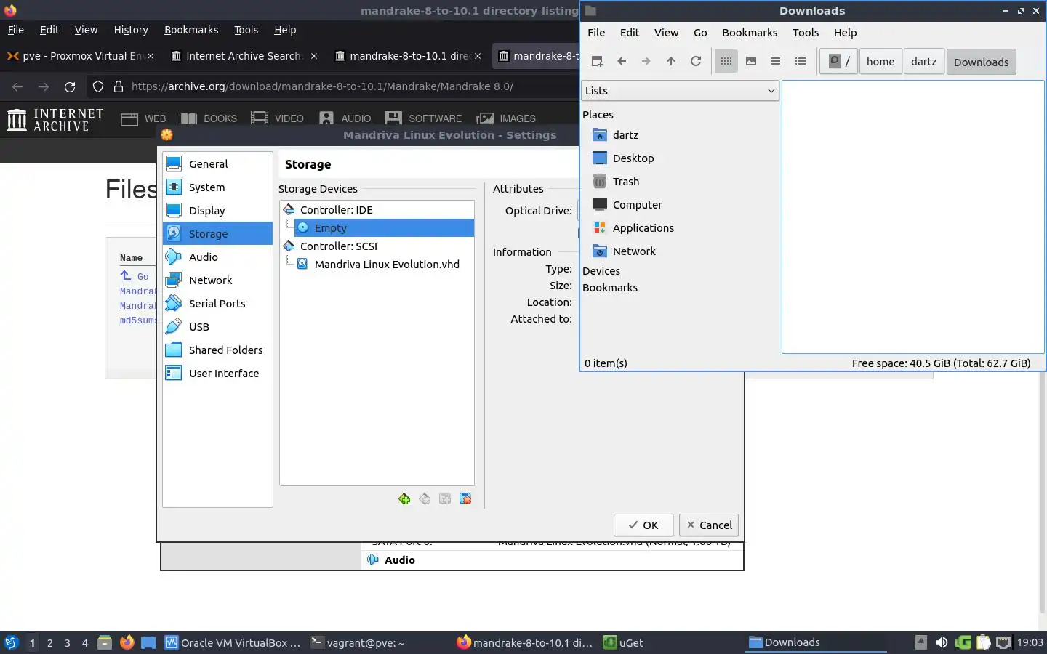Click the home path button
This screenshot has width=1047, height=654.
coord(880,62)
